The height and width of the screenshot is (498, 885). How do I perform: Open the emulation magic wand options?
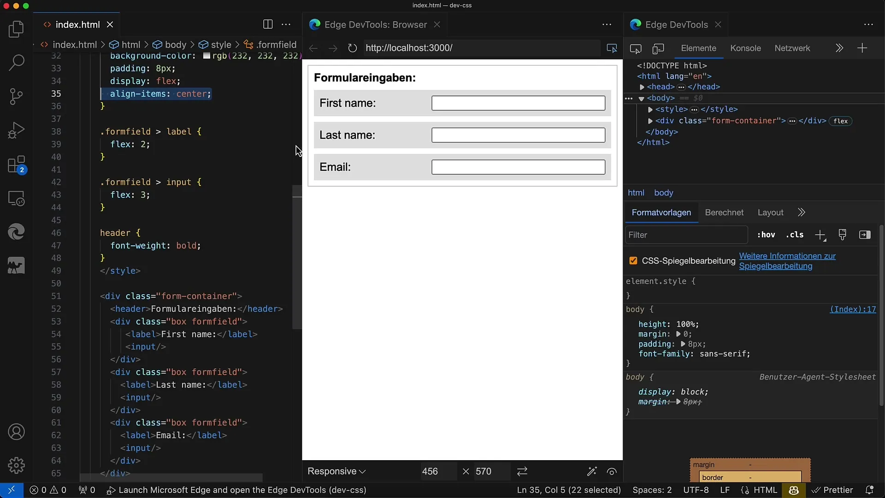click(x=592, y=471)
